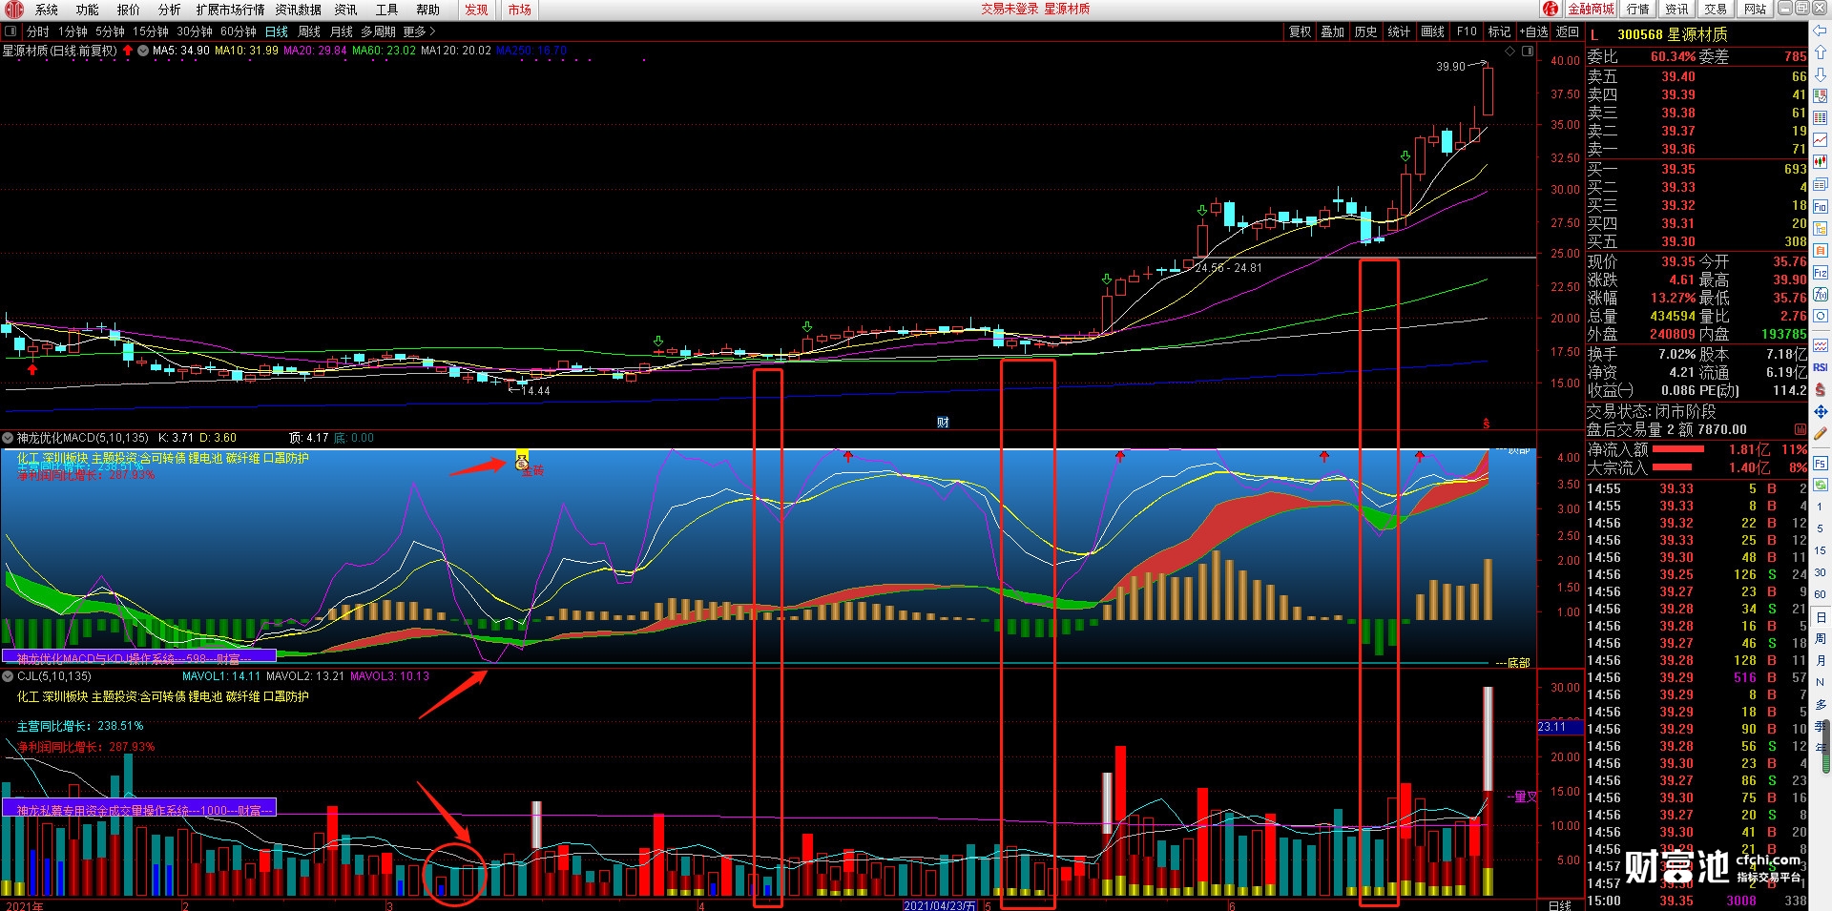Switch to the 市场 tab

tap(519, 10)
